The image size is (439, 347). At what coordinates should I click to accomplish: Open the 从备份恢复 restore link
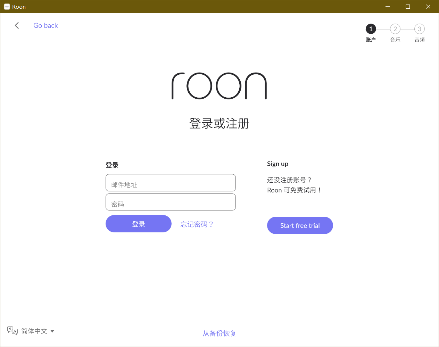[219, 333]
